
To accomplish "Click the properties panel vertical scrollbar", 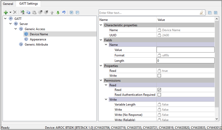I will coord(216,64).
